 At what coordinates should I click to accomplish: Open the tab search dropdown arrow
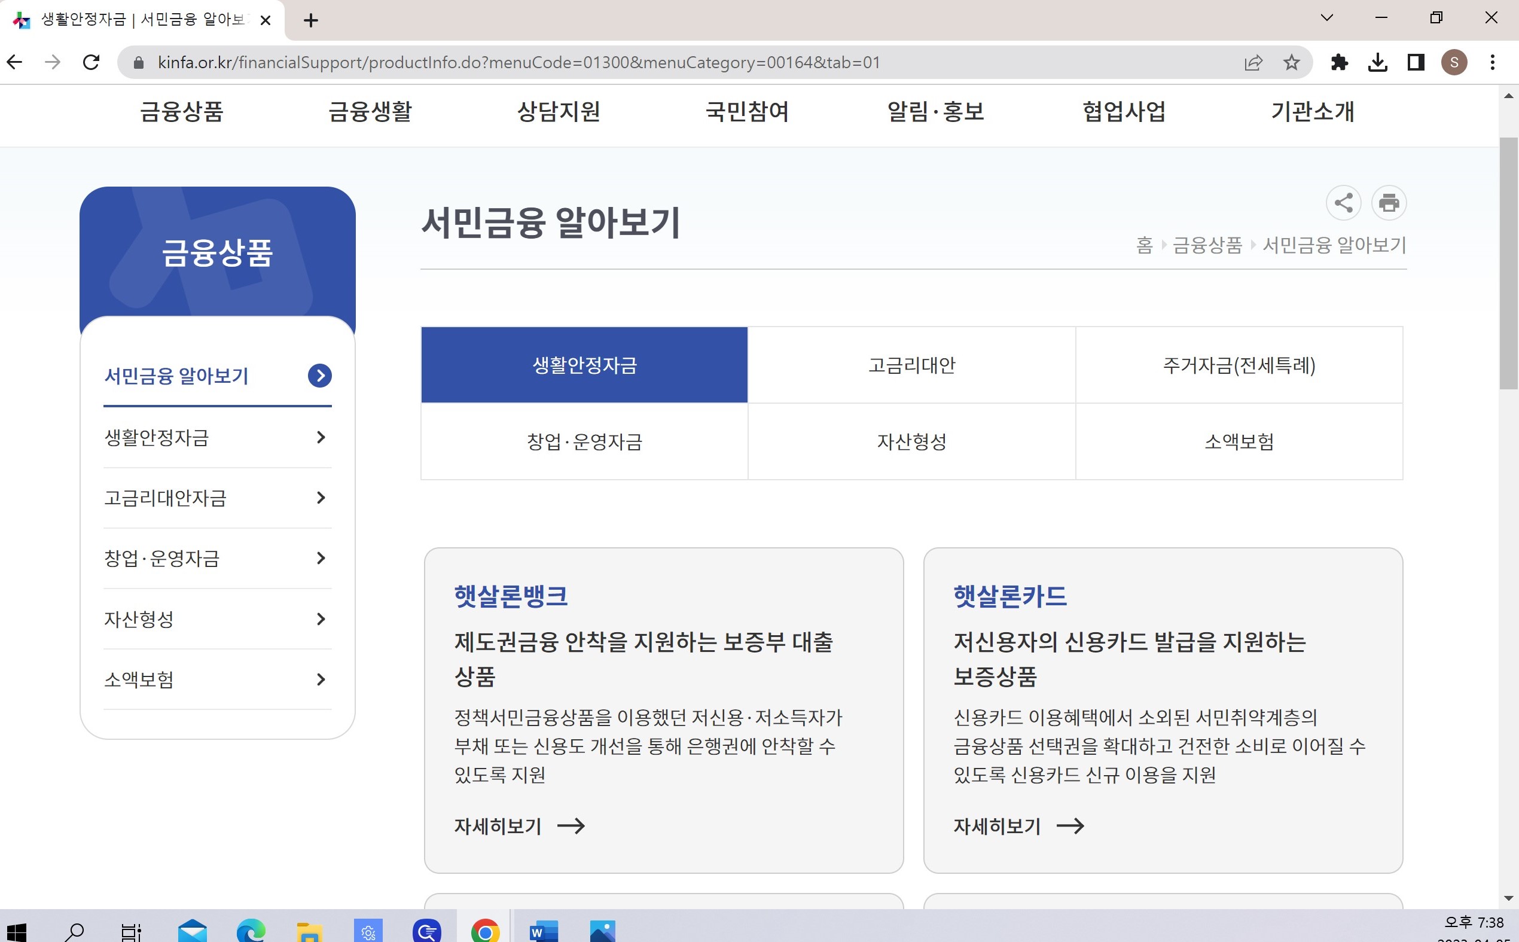coord(1326,17)
